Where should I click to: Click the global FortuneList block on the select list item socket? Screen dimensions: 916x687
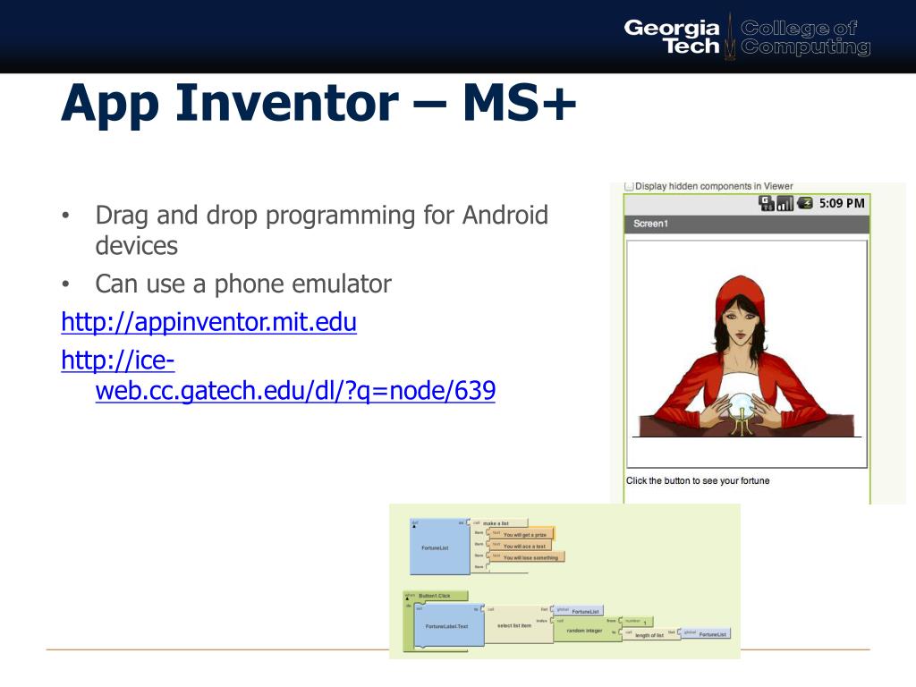tap(579, 610)
